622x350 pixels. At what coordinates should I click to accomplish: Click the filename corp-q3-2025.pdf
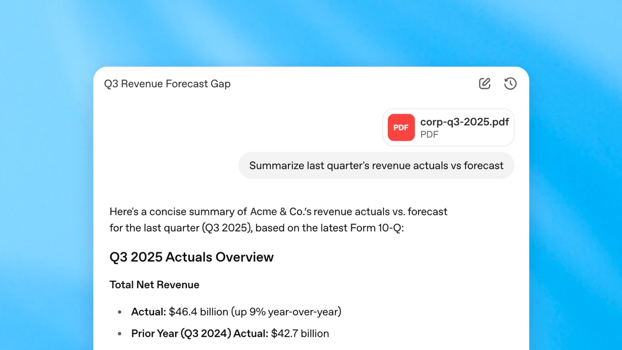point(465,122)
